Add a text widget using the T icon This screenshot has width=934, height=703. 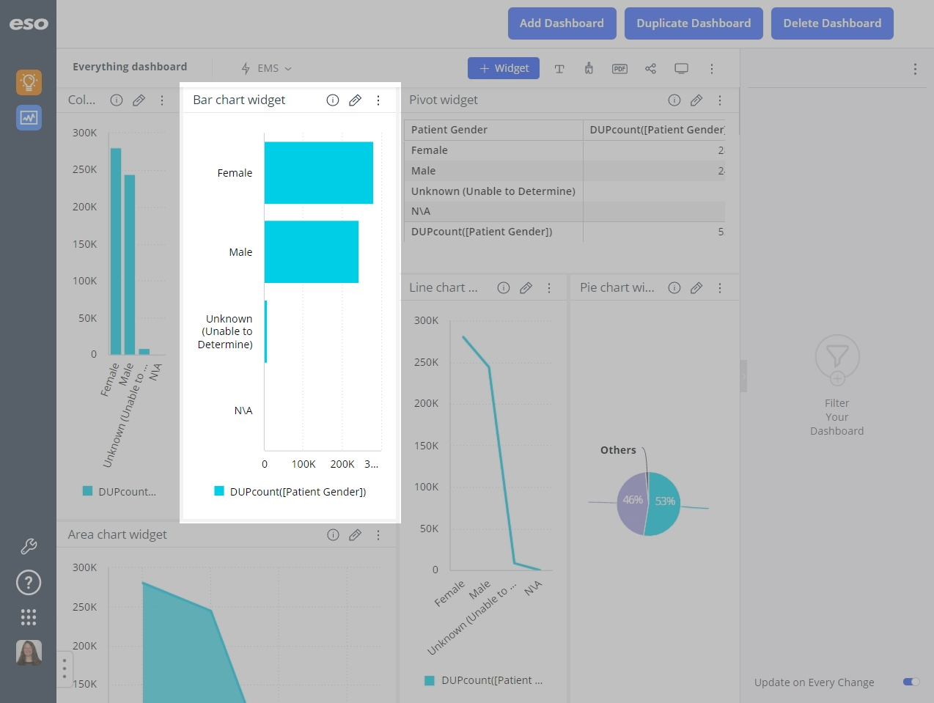point(559,69)
